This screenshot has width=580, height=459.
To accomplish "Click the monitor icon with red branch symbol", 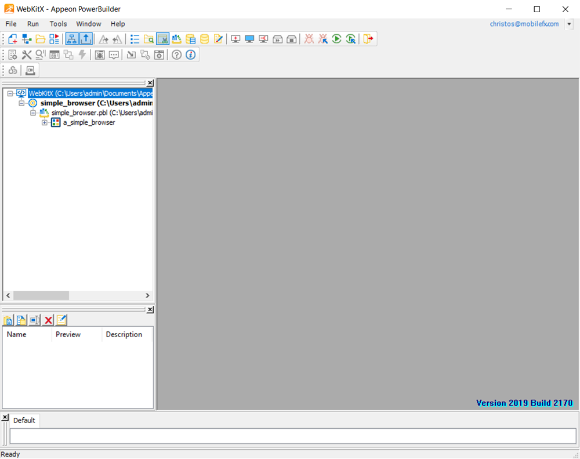I will pos(263,39).
